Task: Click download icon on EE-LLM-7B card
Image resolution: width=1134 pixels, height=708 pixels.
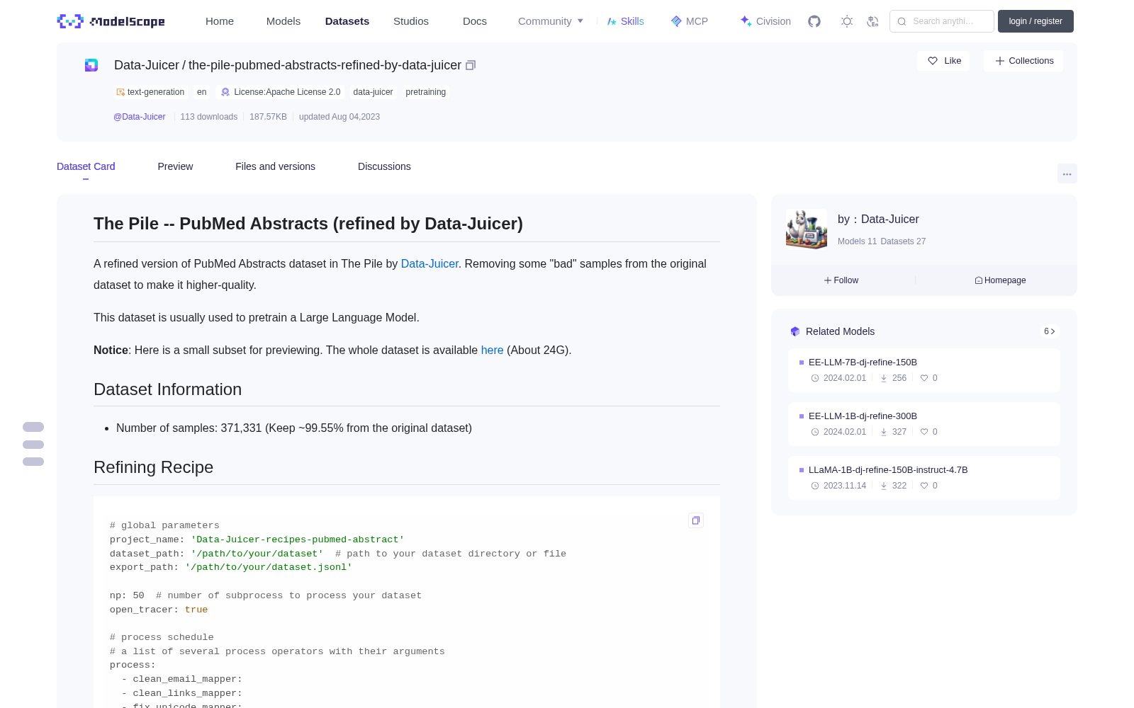Action: click(884, 378)
